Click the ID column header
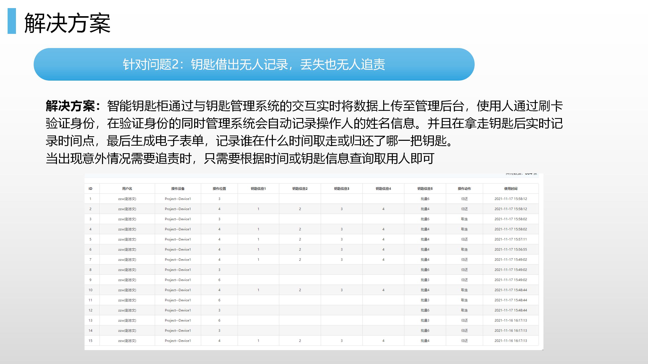The height and width of the screenshot is (364, 648). point(90,189)
